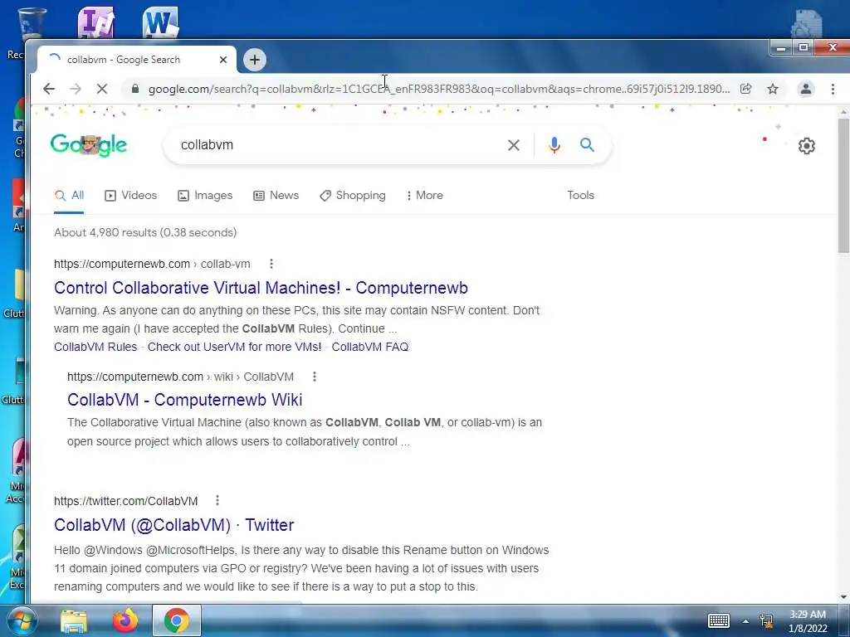Clear the search box text
The width and height of the screenshot is (850, 637).
[x=513, y=144]
